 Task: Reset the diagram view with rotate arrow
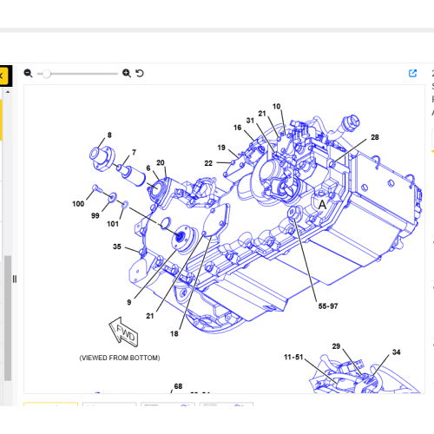coord(140,73)
